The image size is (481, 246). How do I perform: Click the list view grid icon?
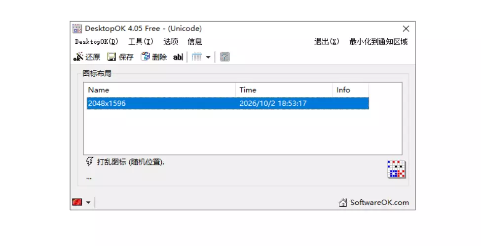click(197, 57)
